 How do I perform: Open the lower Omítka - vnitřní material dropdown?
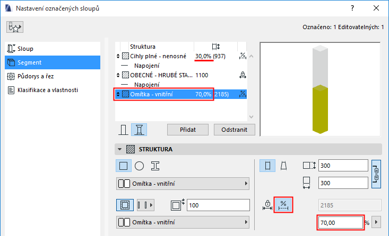click(183, 222)
